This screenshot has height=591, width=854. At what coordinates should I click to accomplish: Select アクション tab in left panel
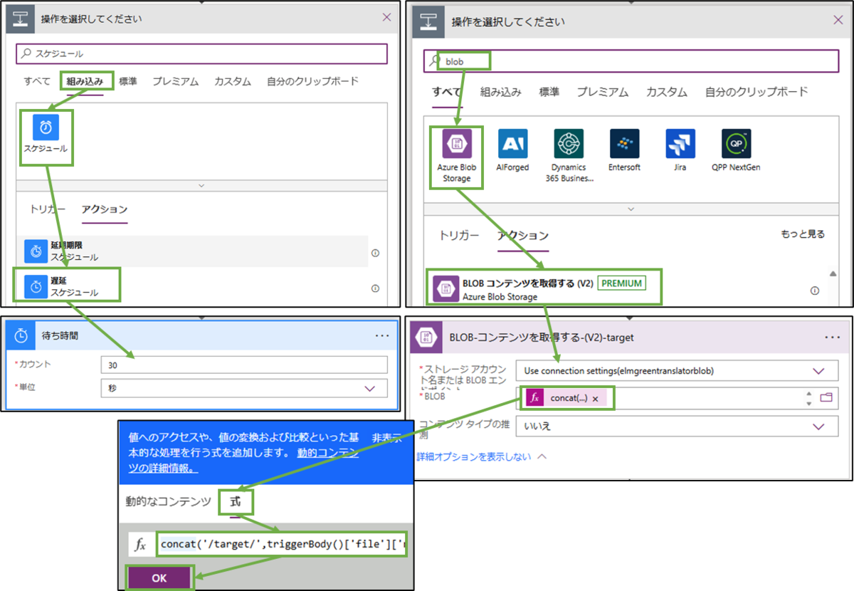pos(105,209)
